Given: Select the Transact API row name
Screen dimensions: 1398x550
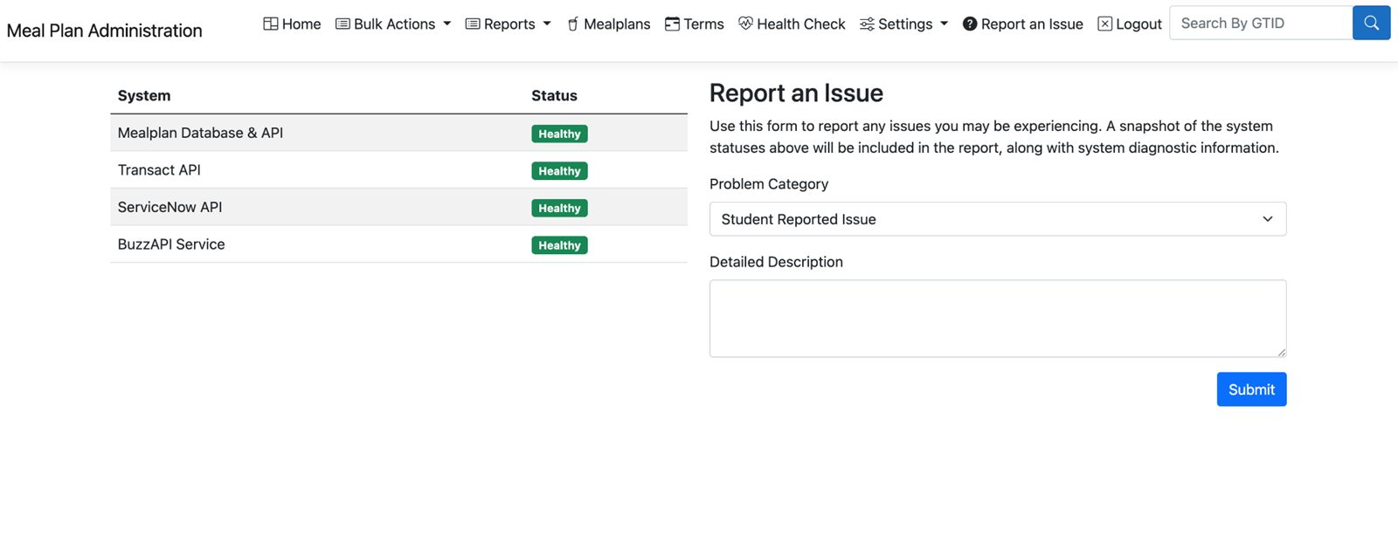Looking at the screenshot, I should pos(159,170).
